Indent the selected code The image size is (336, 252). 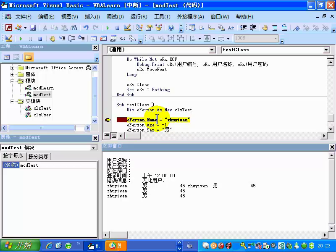tap(243, 28)
